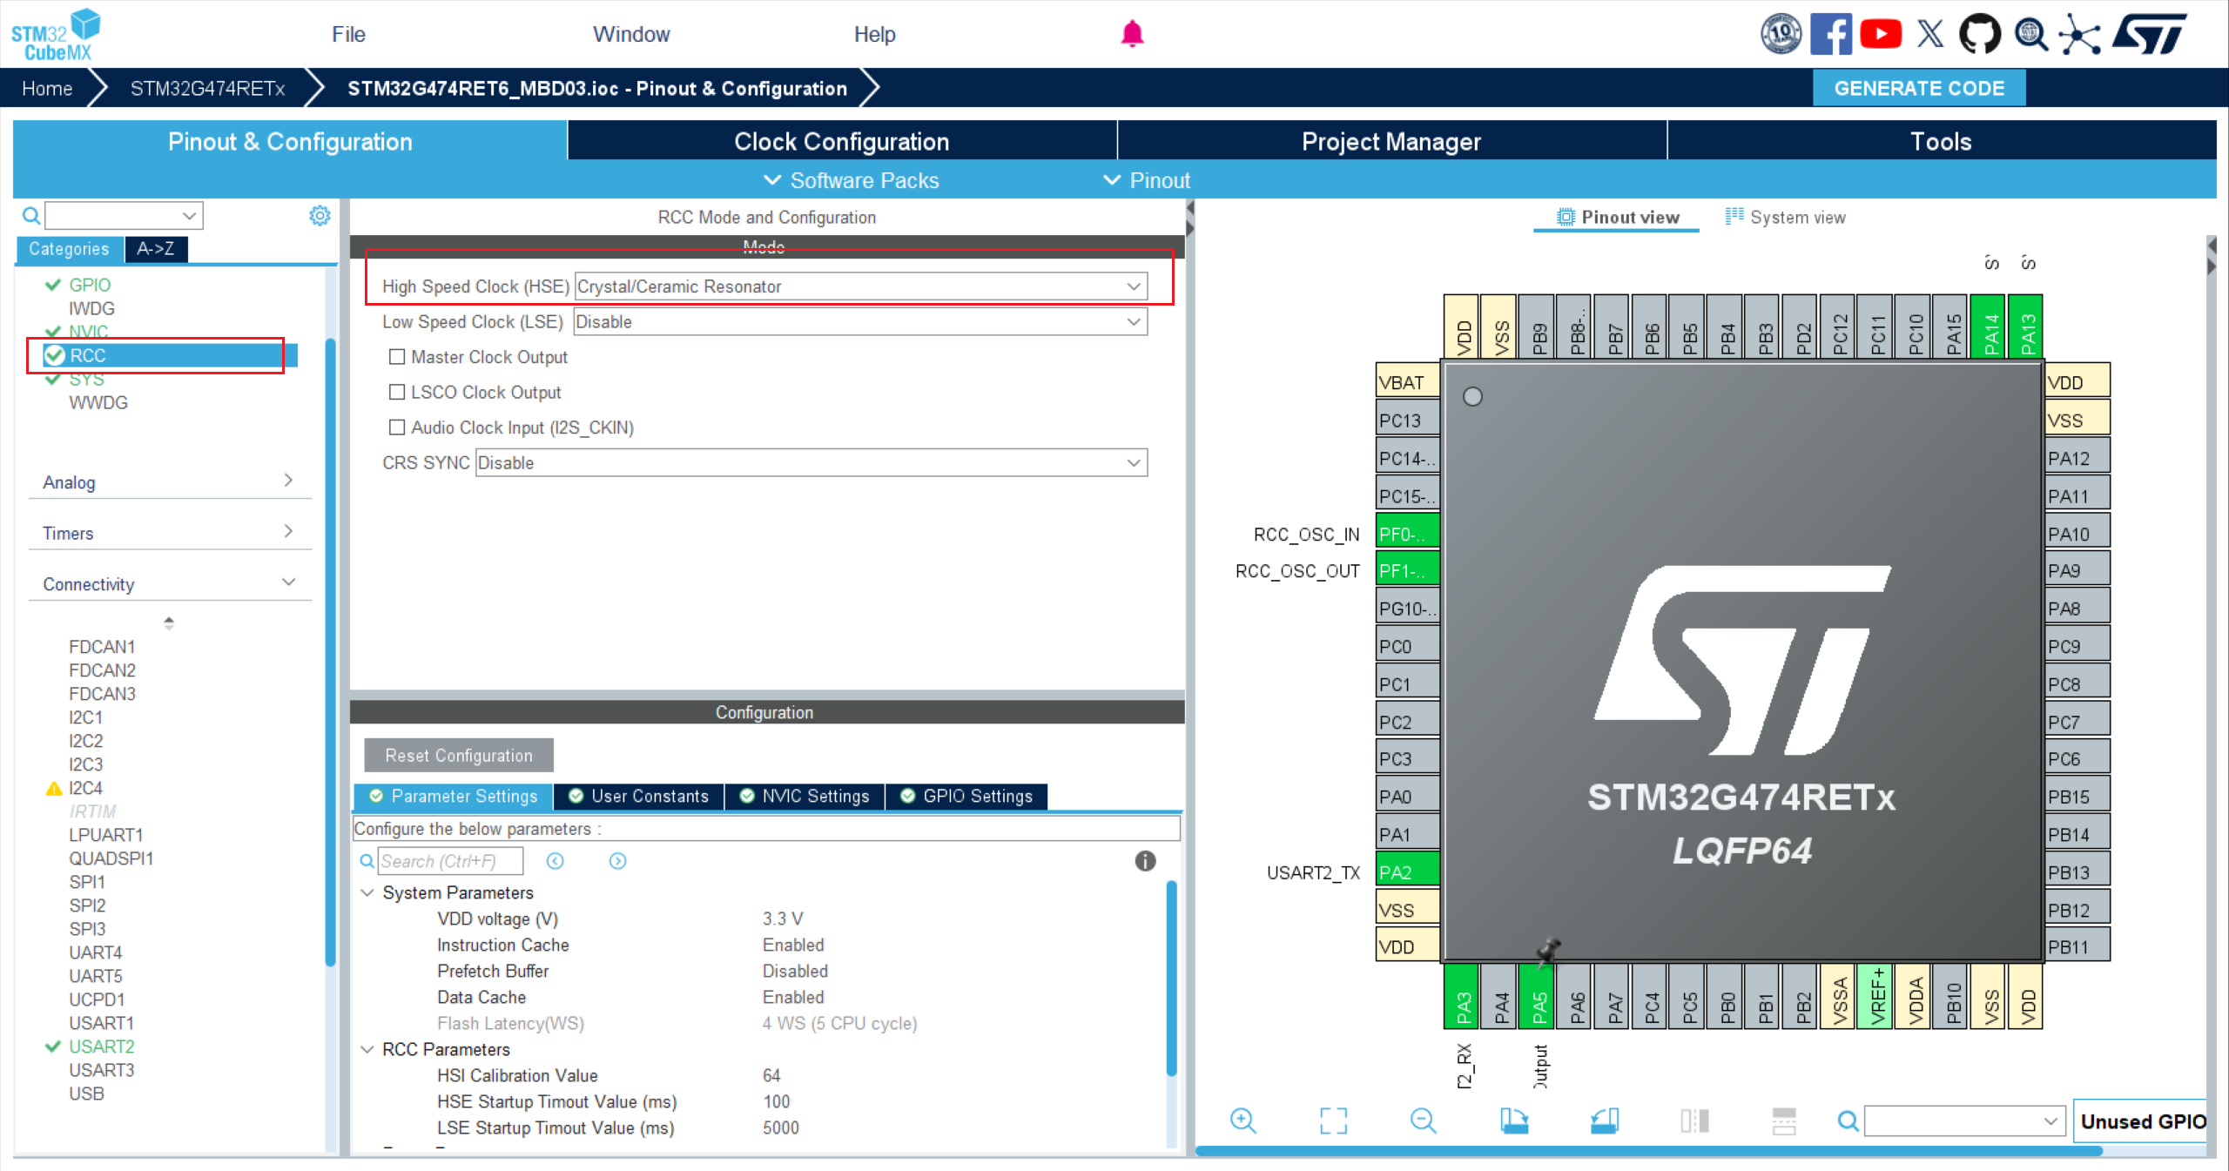Rotate the chip view counterclockwise icon
The image size is (2229, 1171).
click(1604, 1121)
